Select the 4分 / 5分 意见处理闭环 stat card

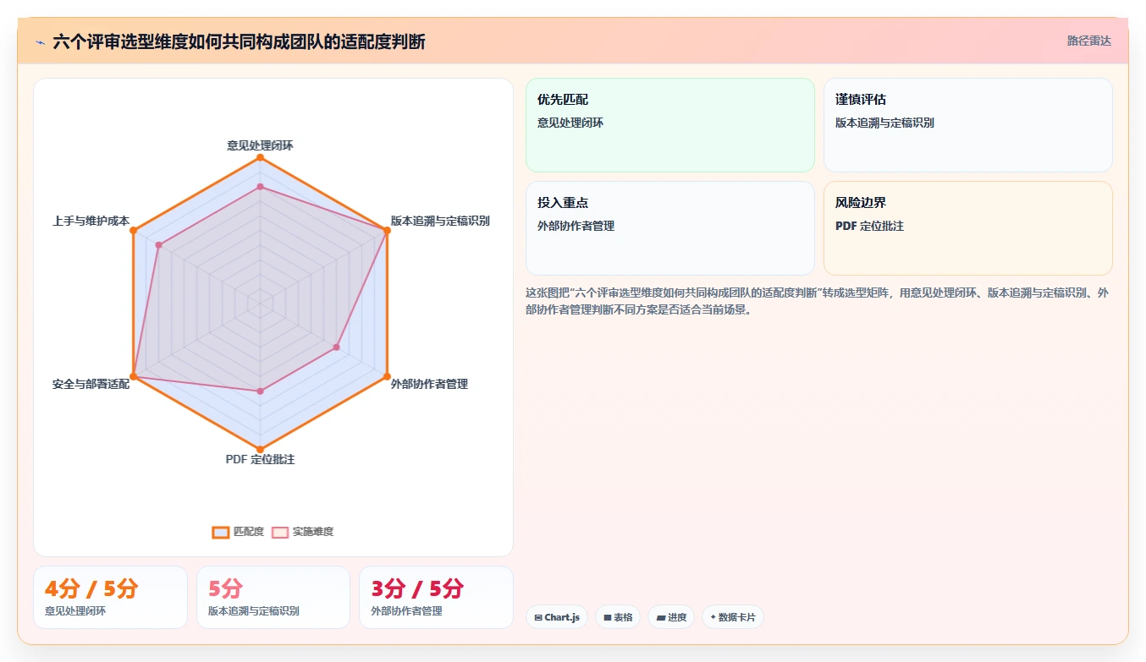110,598
